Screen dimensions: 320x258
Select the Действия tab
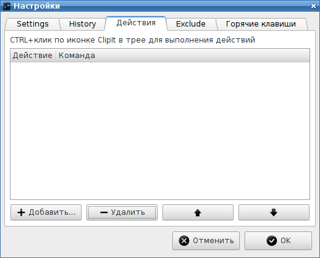click(136, 23)
